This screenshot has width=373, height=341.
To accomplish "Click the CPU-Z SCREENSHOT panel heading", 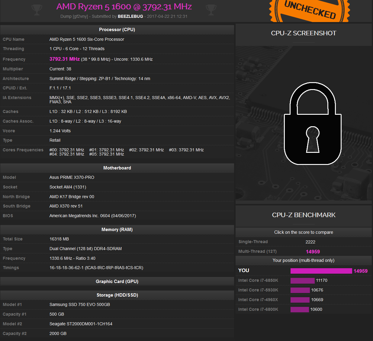I will click(x=304, y=33).
